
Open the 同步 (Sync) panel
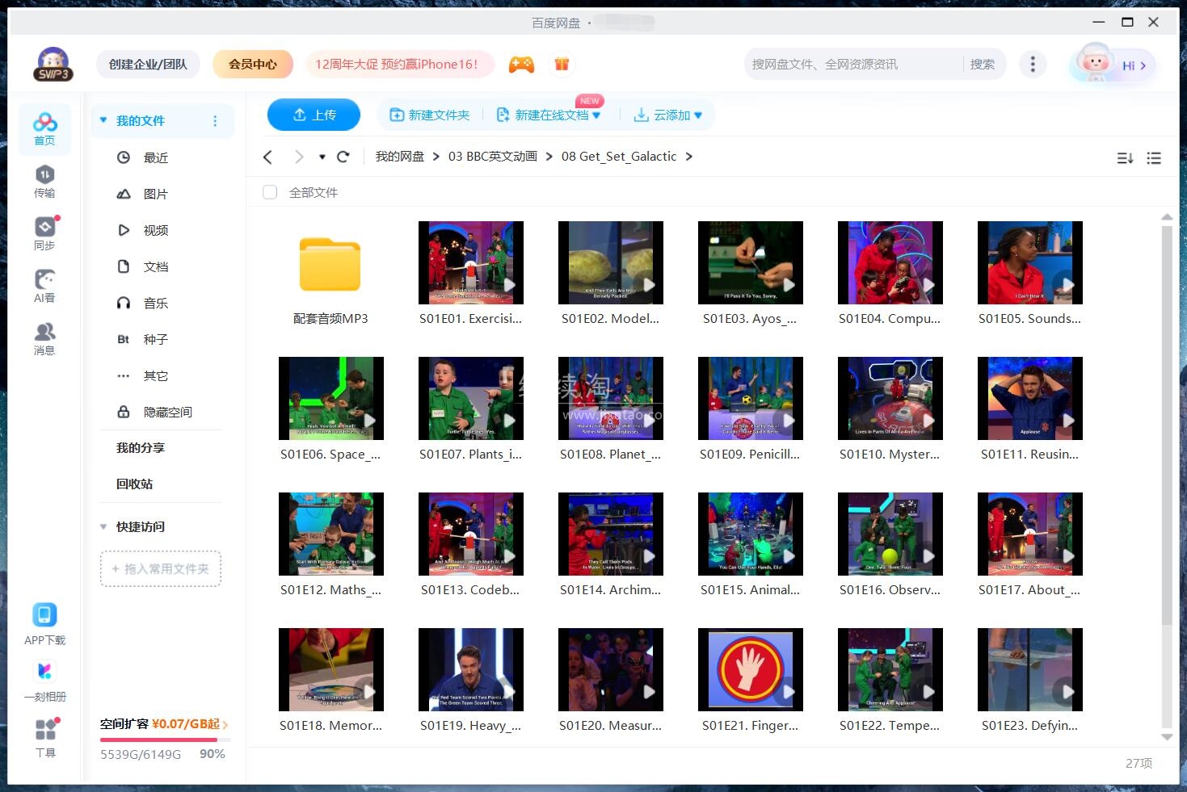44,232
